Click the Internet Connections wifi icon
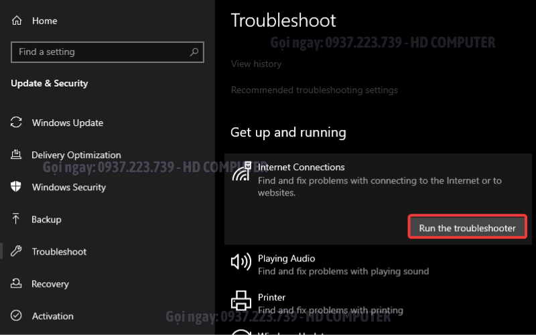This screenshot has width=536, height=335. tap(242, 172)
